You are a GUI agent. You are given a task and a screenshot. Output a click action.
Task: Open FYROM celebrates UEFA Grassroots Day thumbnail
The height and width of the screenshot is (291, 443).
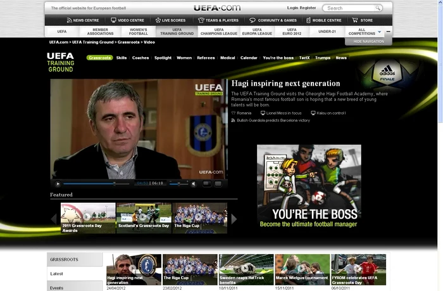359,269
